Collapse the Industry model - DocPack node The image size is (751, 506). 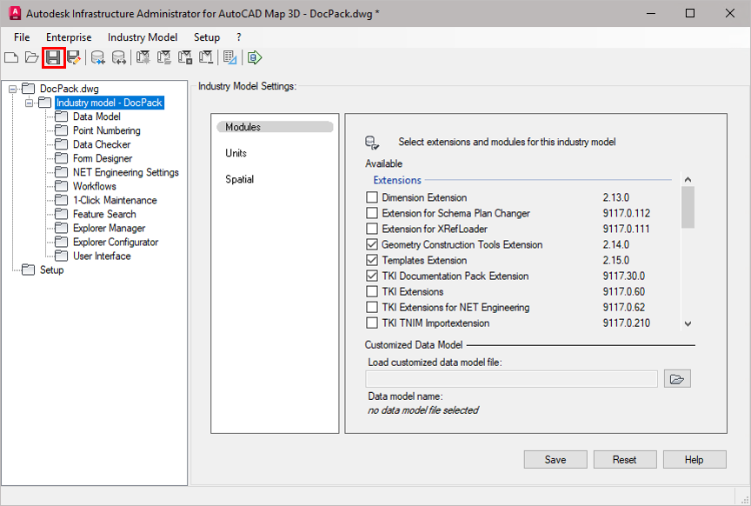pos(30,103)
